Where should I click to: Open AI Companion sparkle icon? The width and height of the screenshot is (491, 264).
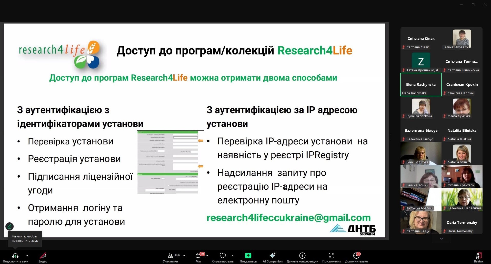point(272,256)
